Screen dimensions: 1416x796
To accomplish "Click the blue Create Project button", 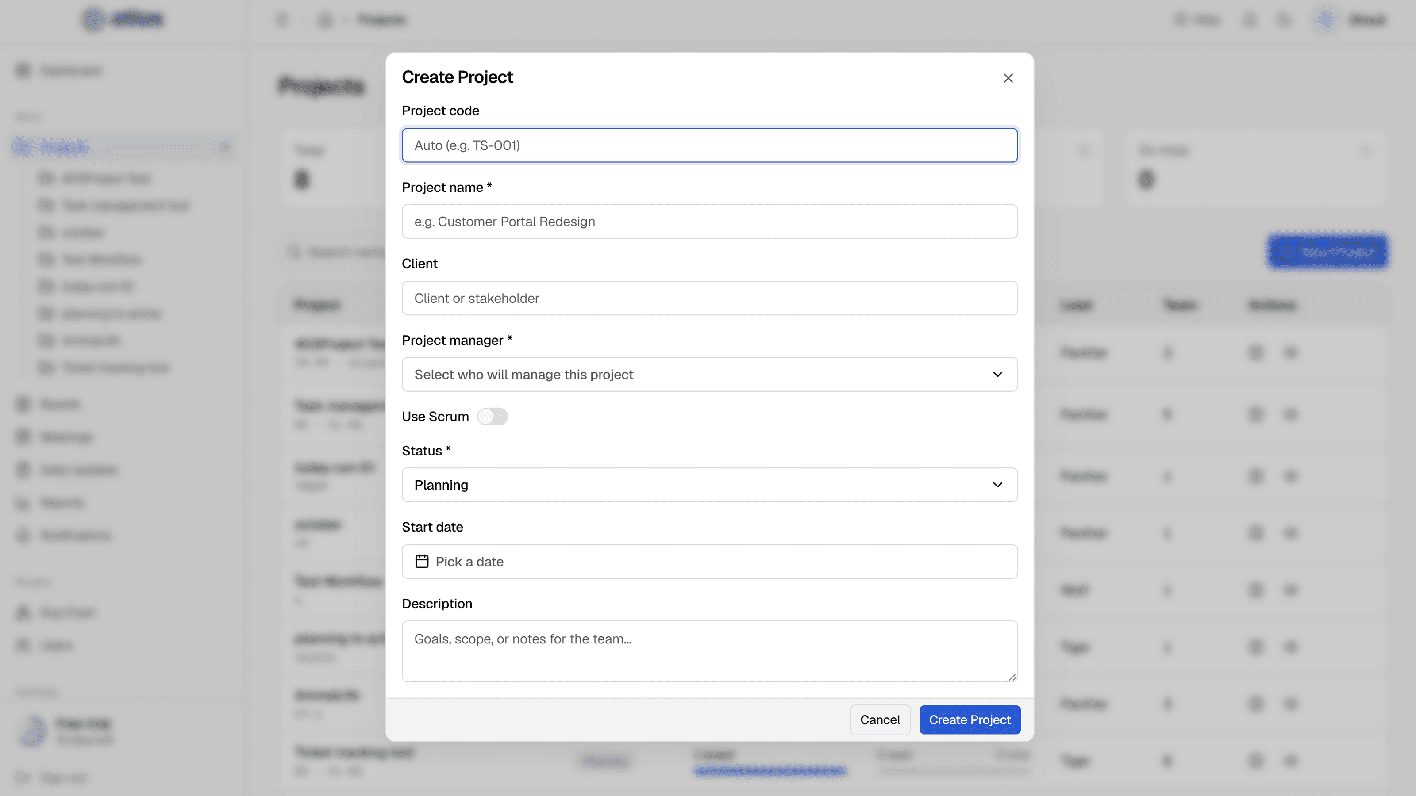I will 970,719.
